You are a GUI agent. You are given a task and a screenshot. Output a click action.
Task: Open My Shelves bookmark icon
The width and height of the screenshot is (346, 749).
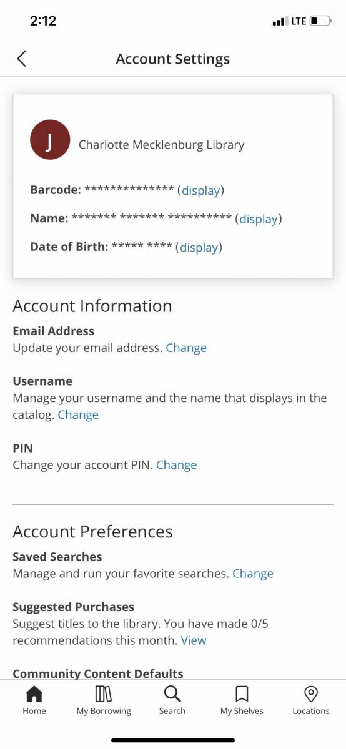tap(242, 693)
